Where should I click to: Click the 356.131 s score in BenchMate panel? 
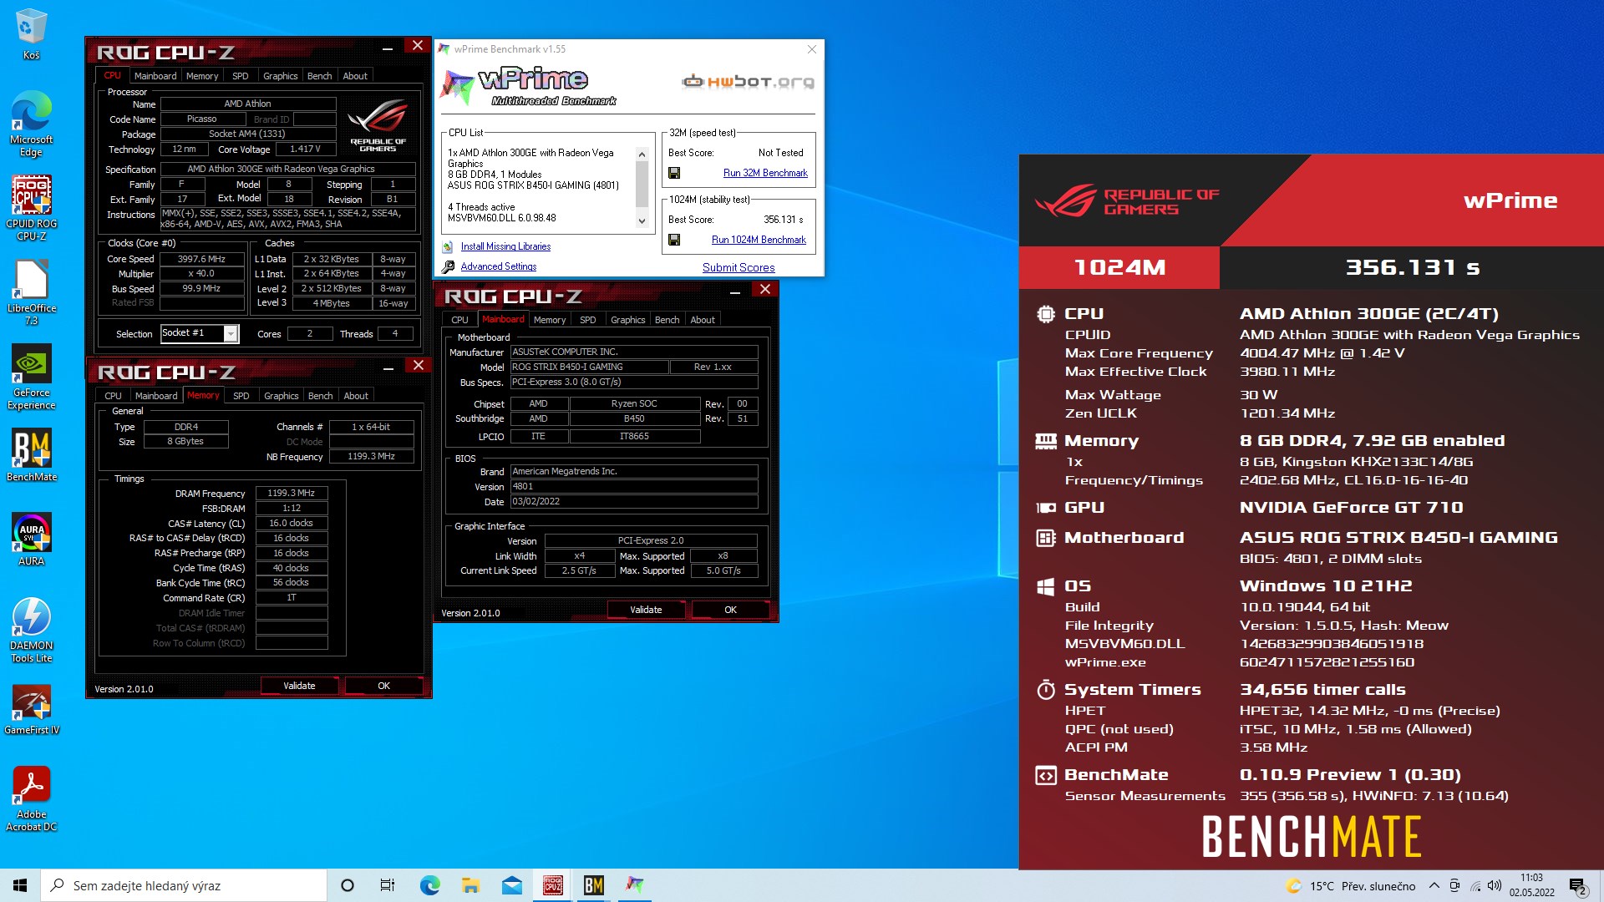point(1412,267)
